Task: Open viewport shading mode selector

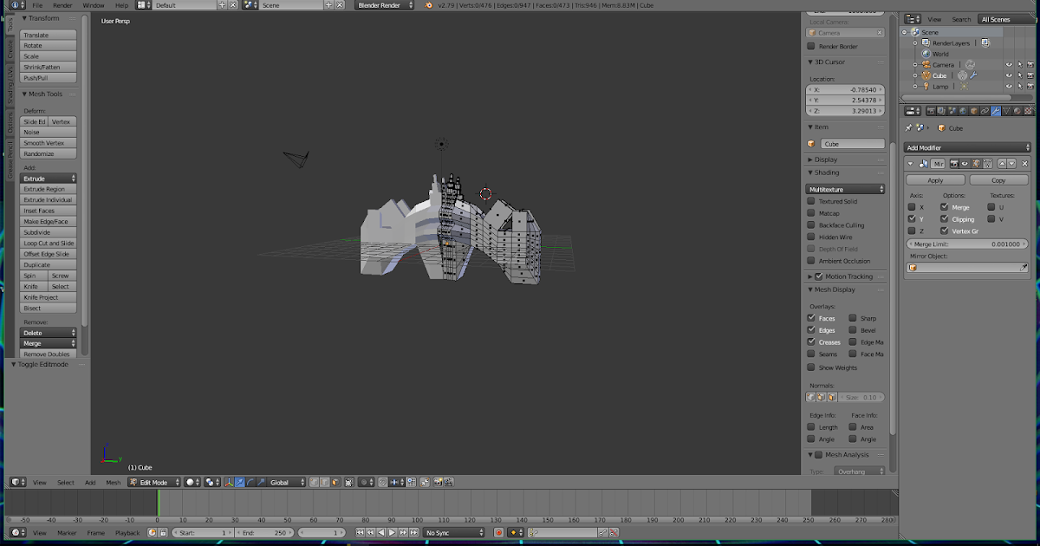Action: coord(192,482)
